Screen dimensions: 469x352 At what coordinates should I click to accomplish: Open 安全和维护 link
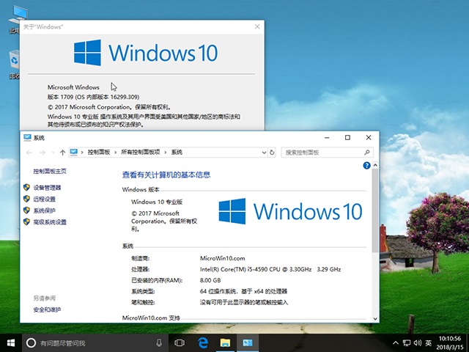(47, 309)
